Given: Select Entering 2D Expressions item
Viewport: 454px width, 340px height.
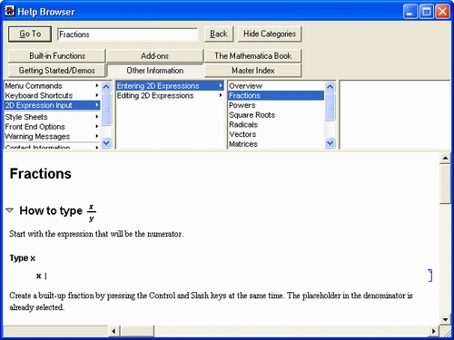Looking at the screenshot, I should pyautogui.click(x=170, y=86).
